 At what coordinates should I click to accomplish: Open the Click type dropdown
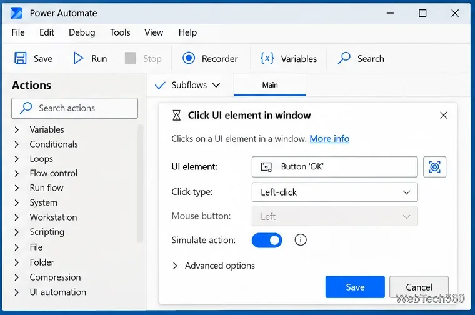(x=335, y=192)
